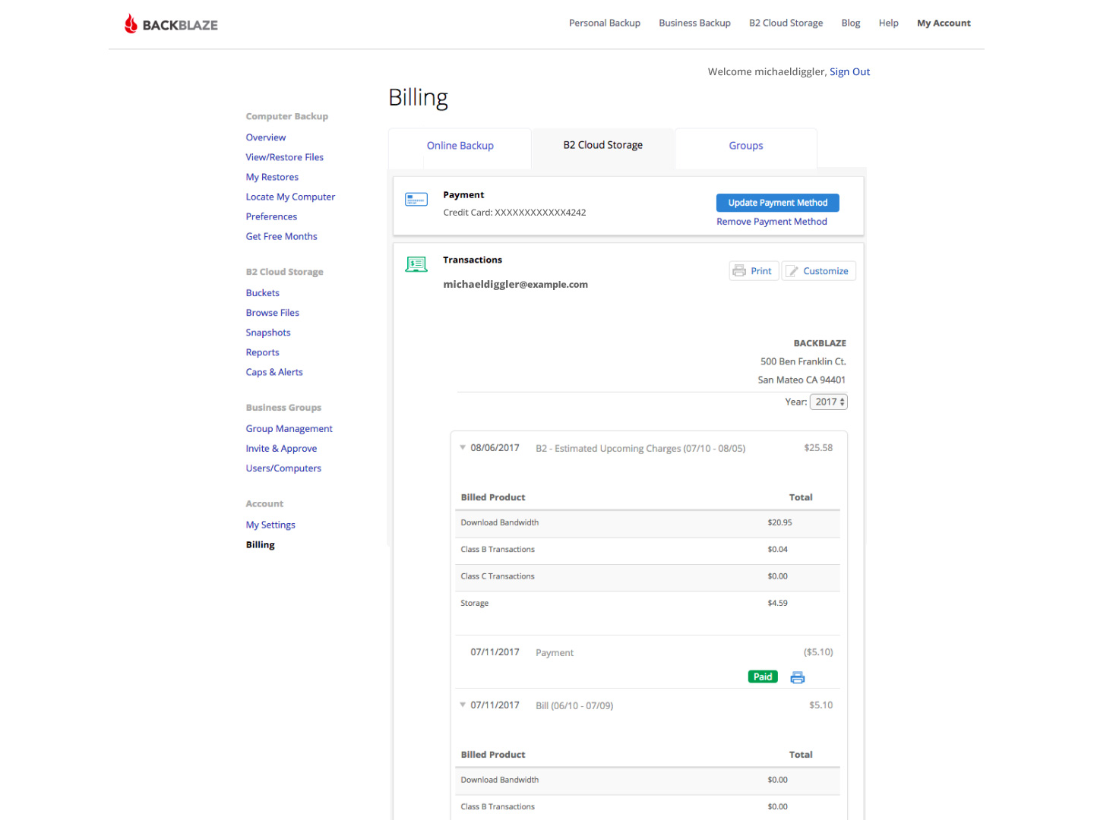
Task: Go to My Restores
Action: (272, 177)
